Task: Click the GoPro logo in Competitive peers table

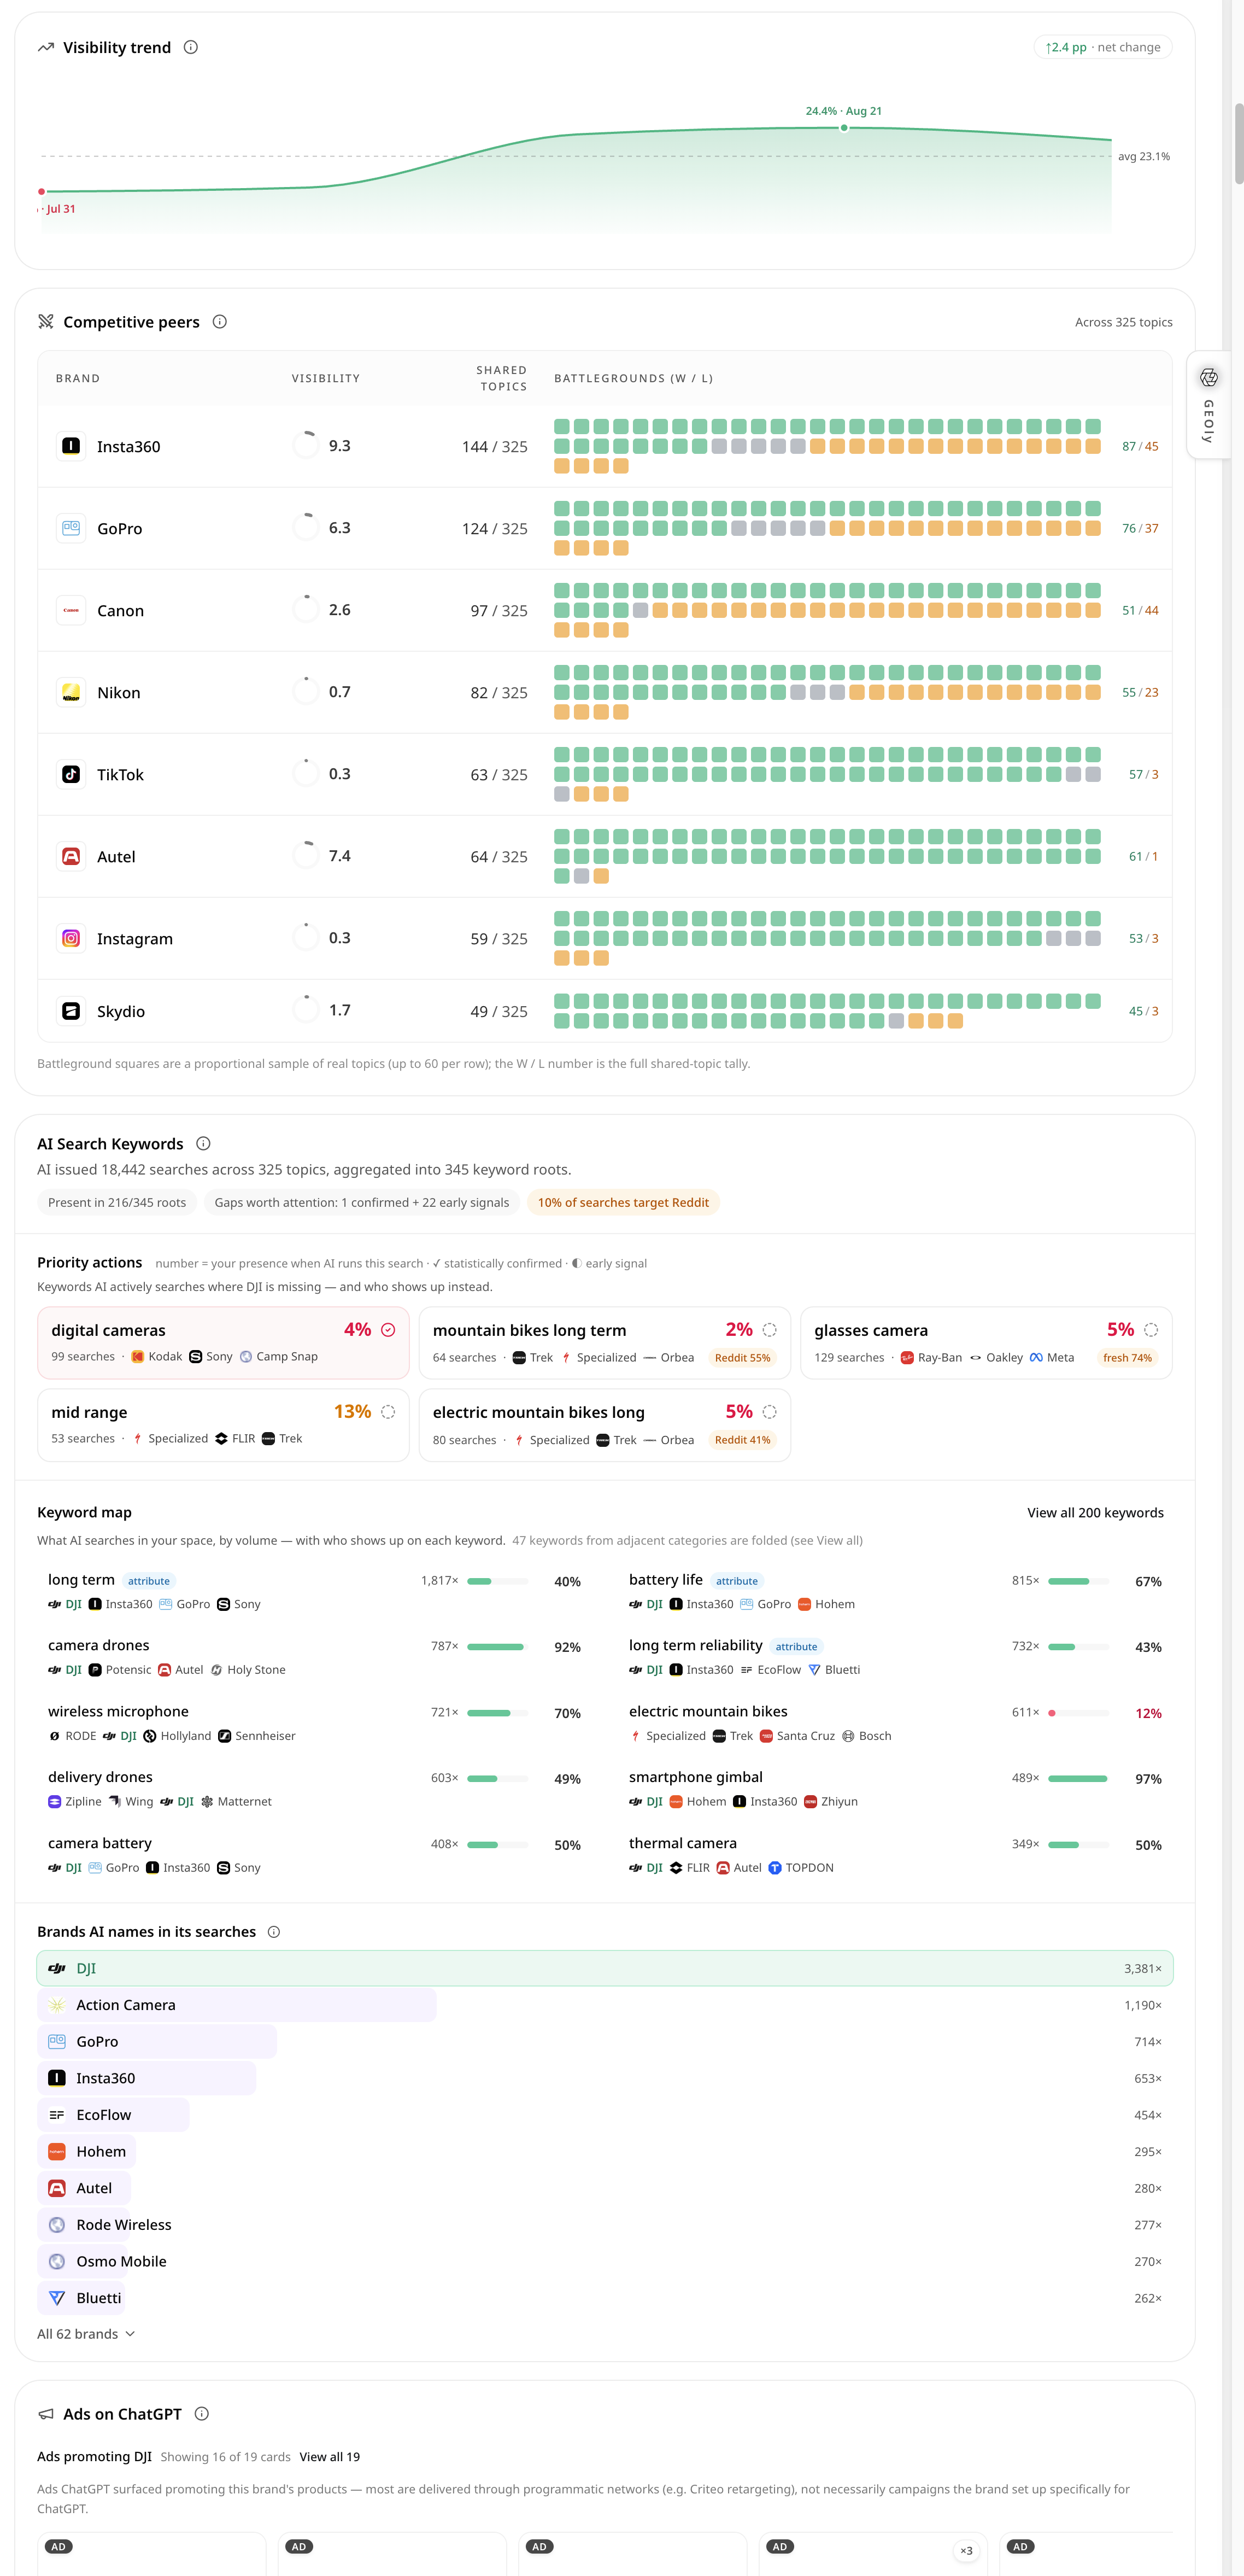Action: 71,528
